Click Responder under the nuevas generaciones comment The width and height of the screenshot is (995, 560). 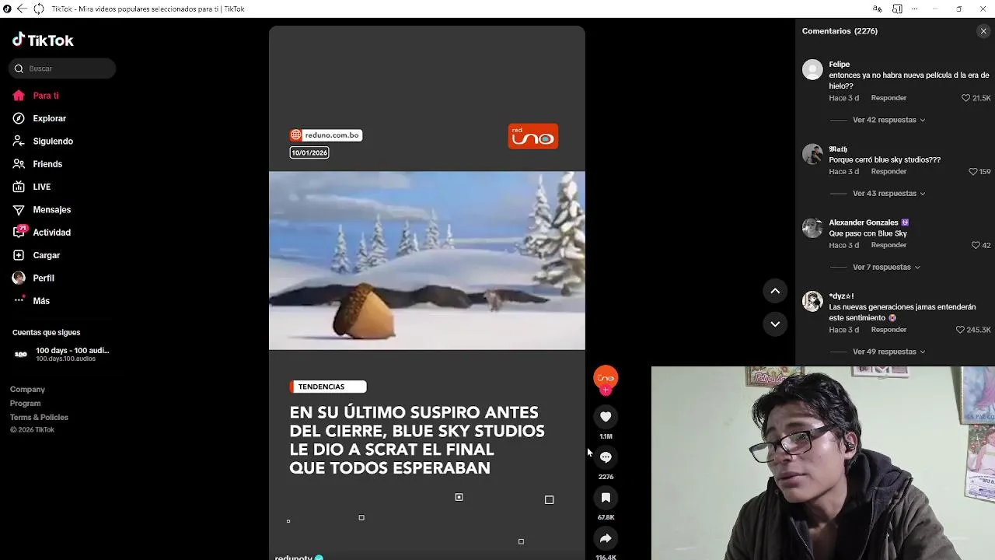[x=889, y=330]
